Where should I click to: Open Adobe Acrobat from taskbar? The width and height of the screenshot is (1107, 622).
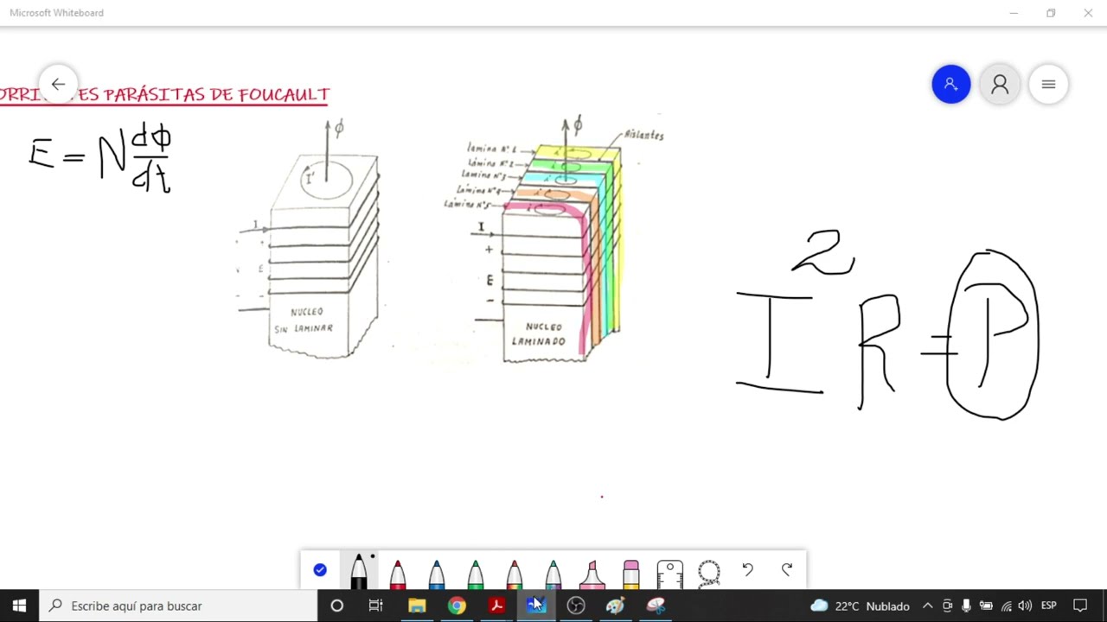click(496, 606)
